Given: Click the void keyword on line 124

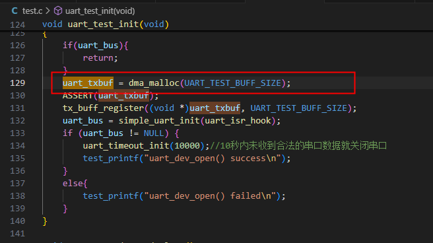Looking at the screenshot, I should pyautogui.click(x=52, y=24).
